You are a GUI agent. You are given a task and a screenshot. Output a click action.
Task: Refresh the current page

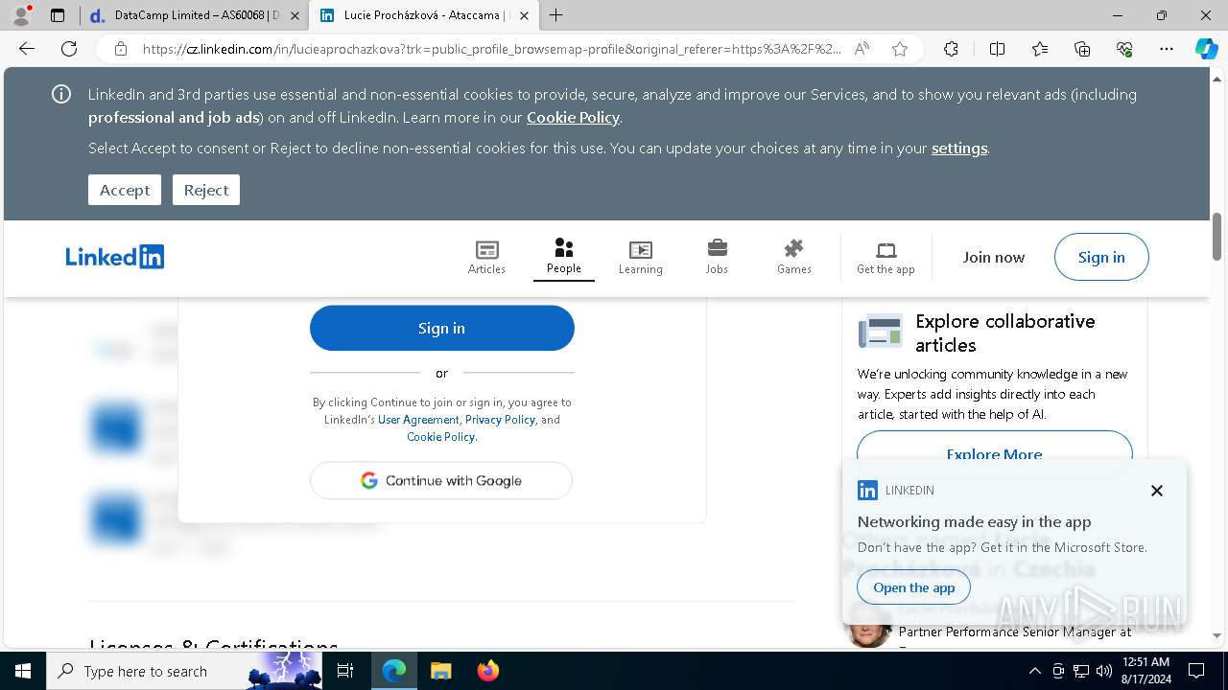pos(69,49)
